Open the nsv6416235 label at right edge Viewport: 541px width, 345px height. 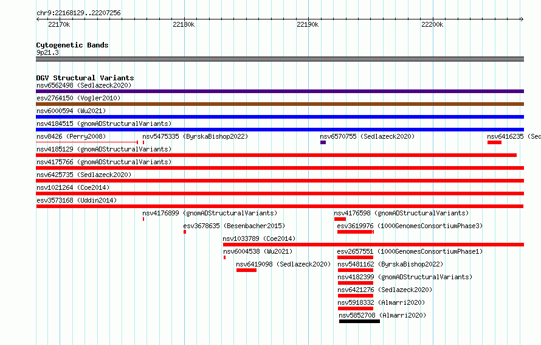click(x=514, y=136)
